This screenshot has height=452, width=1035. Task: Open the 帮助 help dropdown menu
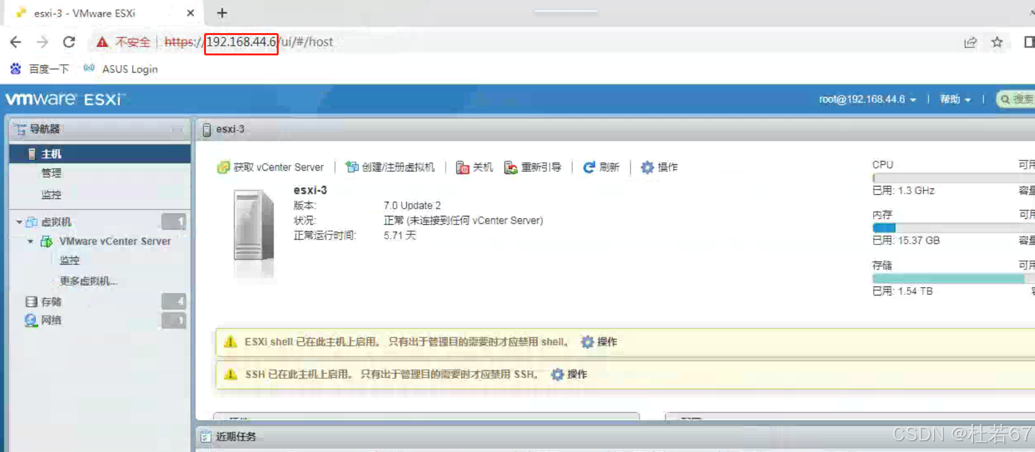tap(955, 99)
